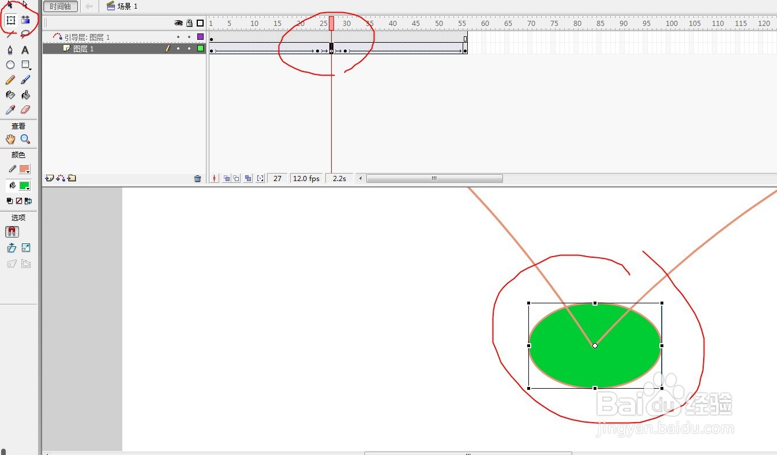Select the Paint Bucket tool
The width and height of the screenshot is (777, 455).
pos(25,95)
